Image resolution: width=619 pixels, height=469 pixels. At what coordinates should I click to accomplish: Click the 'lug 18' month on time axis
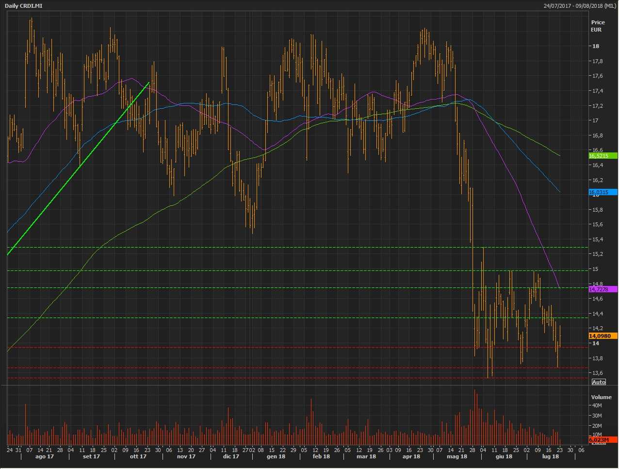click(x=550, y=456)
